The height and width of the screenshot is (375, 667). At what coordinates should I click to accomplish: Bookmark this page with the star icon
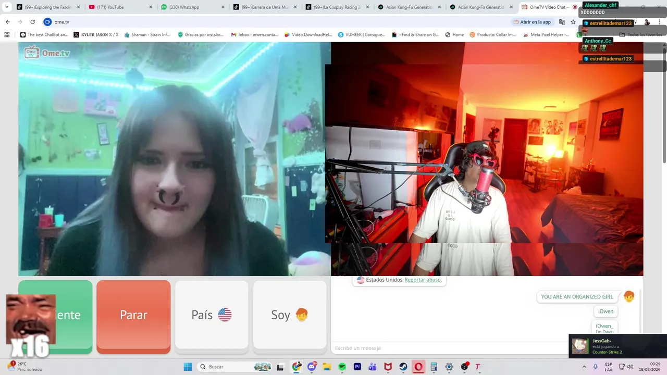tap(573, 22)
